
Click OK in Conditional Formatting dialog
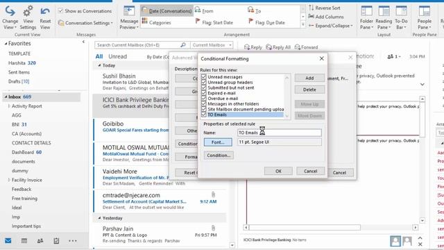[x=278, y=171]
